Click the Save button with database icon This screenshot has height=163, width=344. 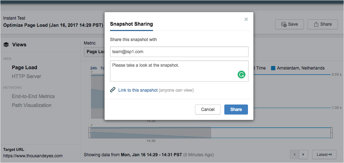(x=290, y=24)
